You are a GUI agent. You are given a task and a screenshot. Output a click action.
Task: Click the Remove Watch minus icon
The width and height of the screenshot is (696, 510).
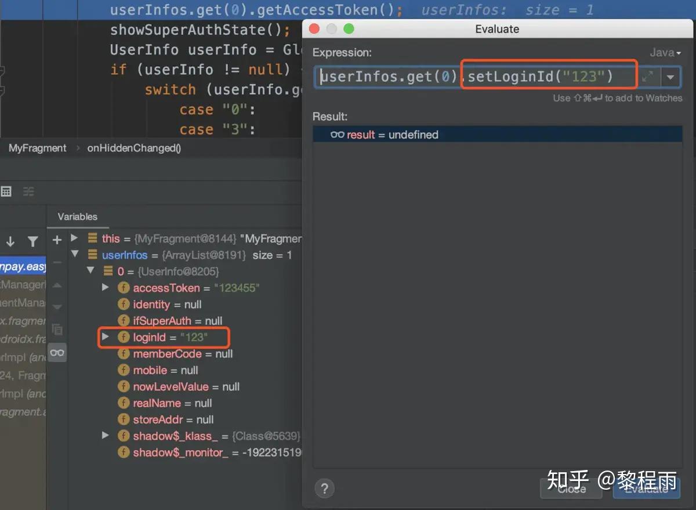point(56,263)
